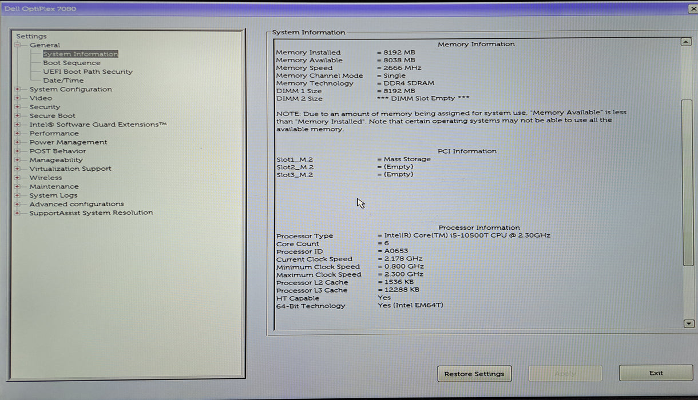Expand the Virtualization Support node
698x400 pixels.
[18, 169]
